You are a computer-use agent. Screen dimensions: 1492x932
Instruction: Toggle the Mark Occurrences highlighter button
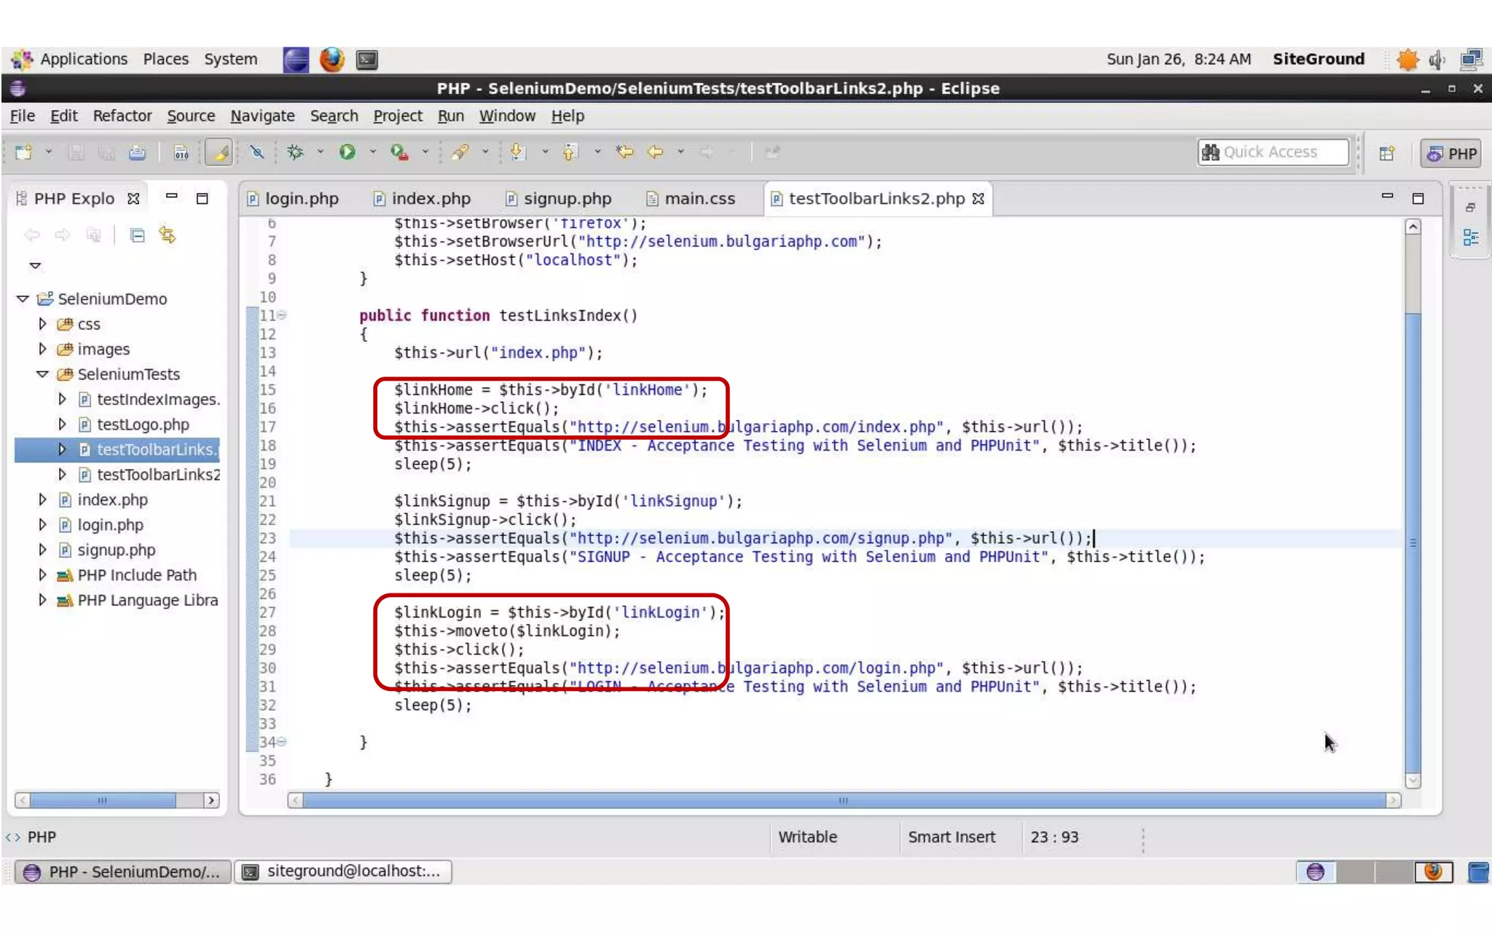219,152
